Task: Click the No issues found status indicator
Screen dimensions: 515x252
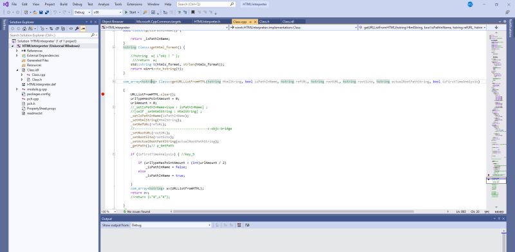Action: [x=136, y=212]
